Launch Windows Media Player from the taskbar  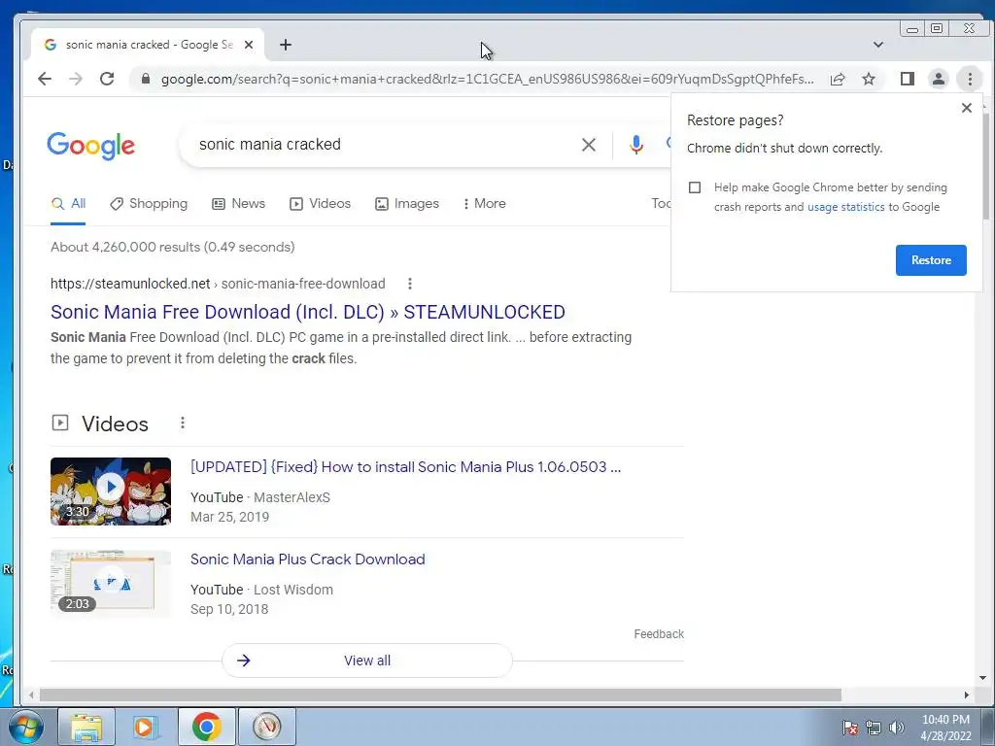pos(146,727)
